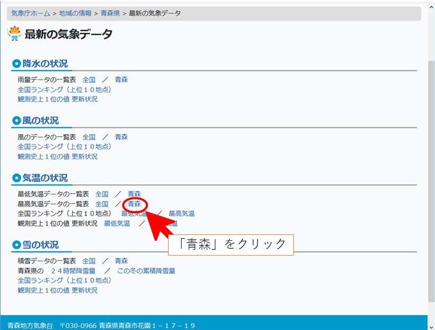Click the 青森県 breadcrumb link
This screenshot has height=330, width=435.
[110, 13]
